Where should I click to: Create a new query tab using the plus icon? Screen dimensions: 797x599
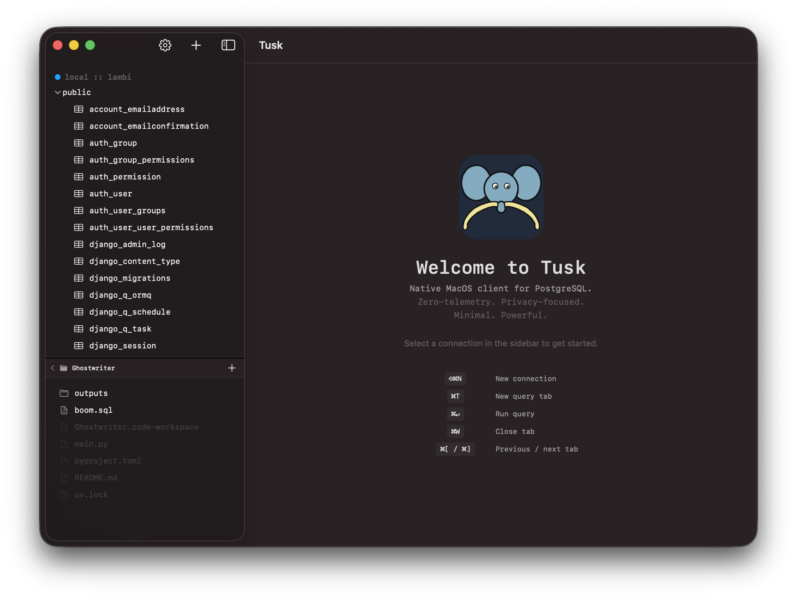click(196, 45)
